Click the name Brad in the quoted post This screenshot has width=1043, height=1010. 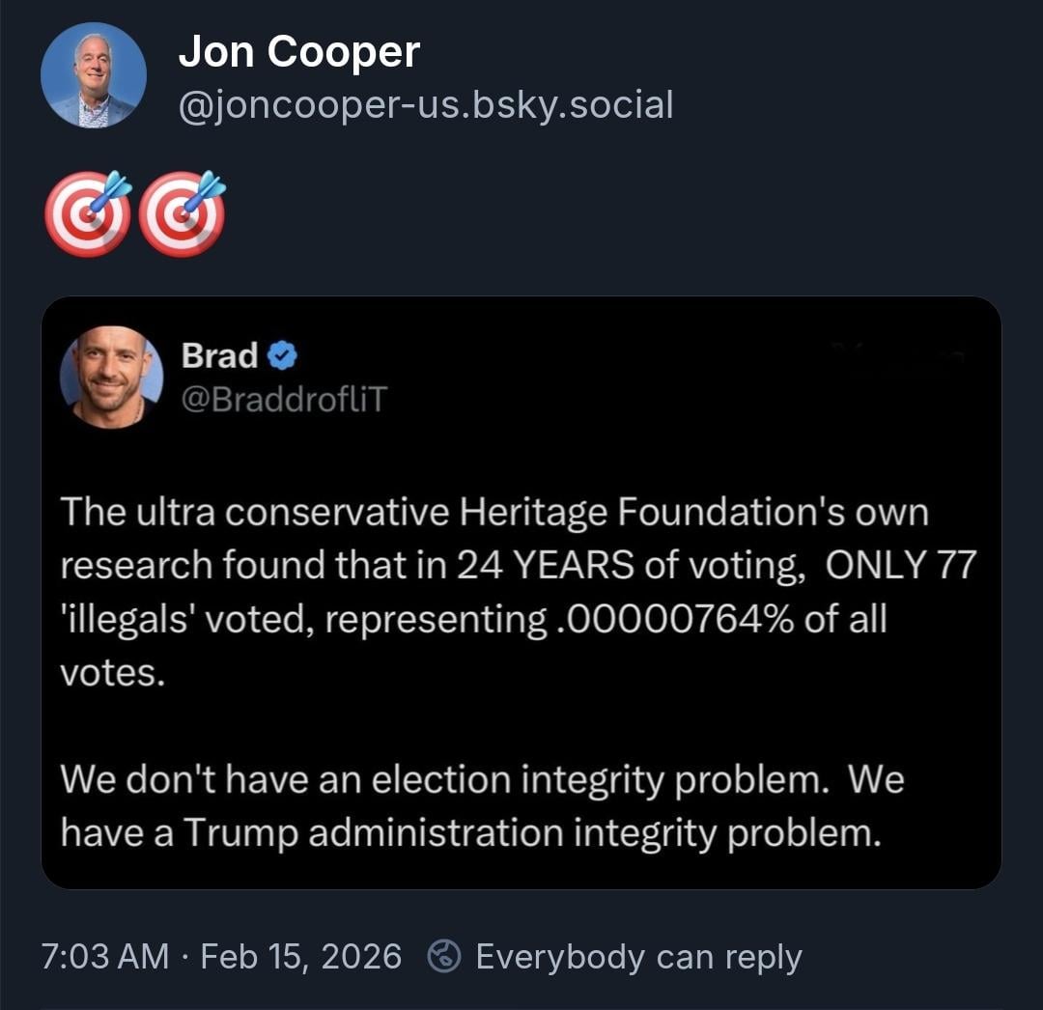click(x=219, y=356)
